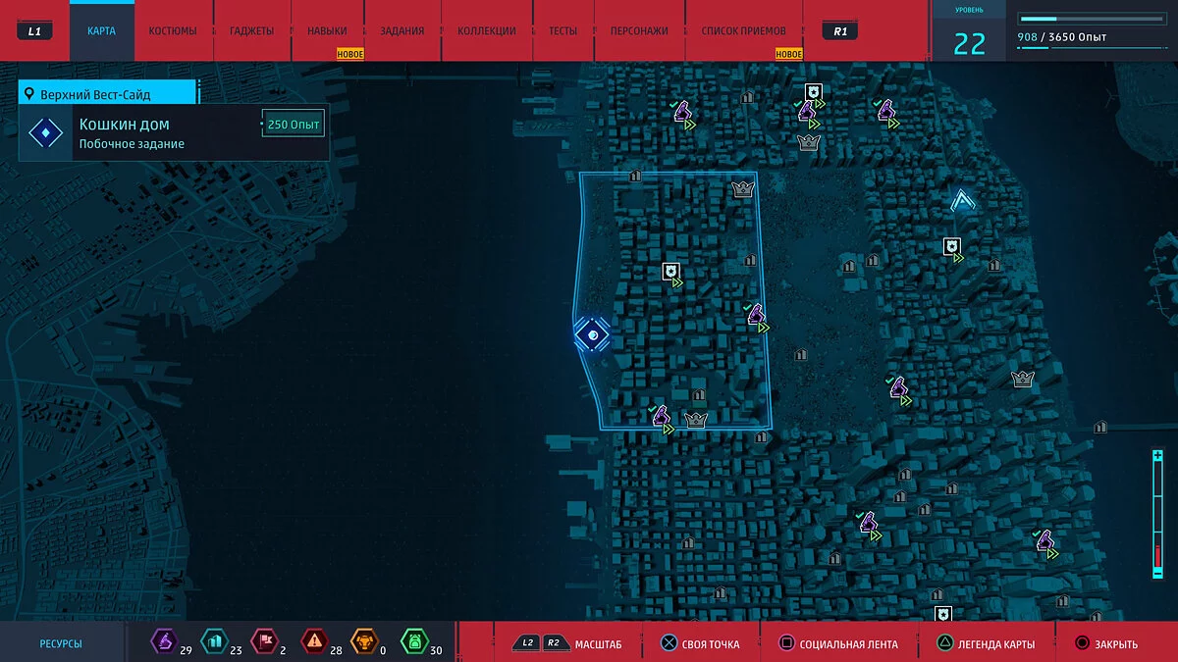This screenshot has width=1178, height=662.
Task: Click the backpack token resource icon showing 29
Action: coord(162,642)
